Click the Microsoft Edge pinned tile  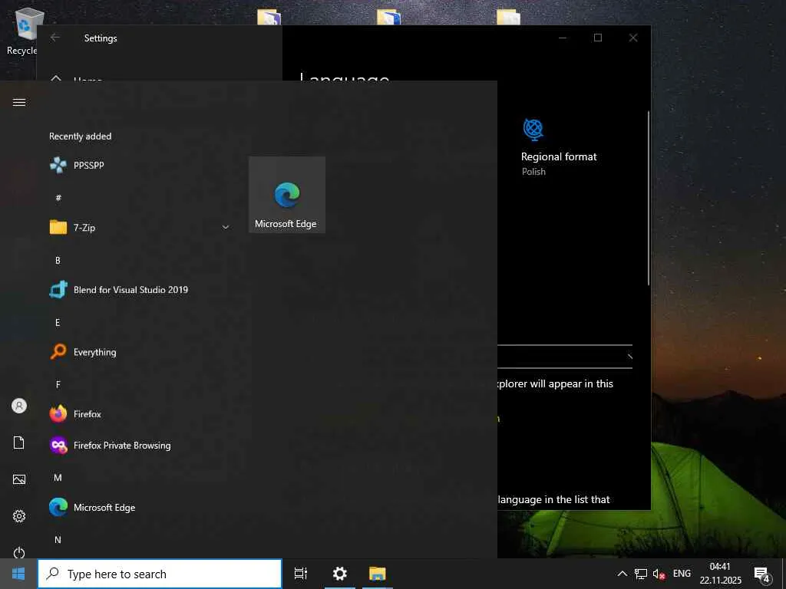tap(287, 195)
